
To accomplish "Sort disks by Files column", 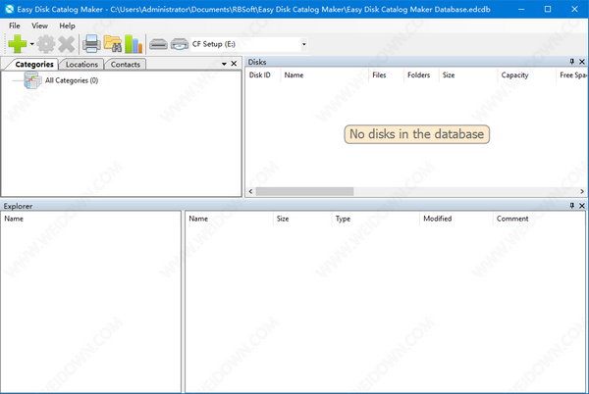I will 386,74.
